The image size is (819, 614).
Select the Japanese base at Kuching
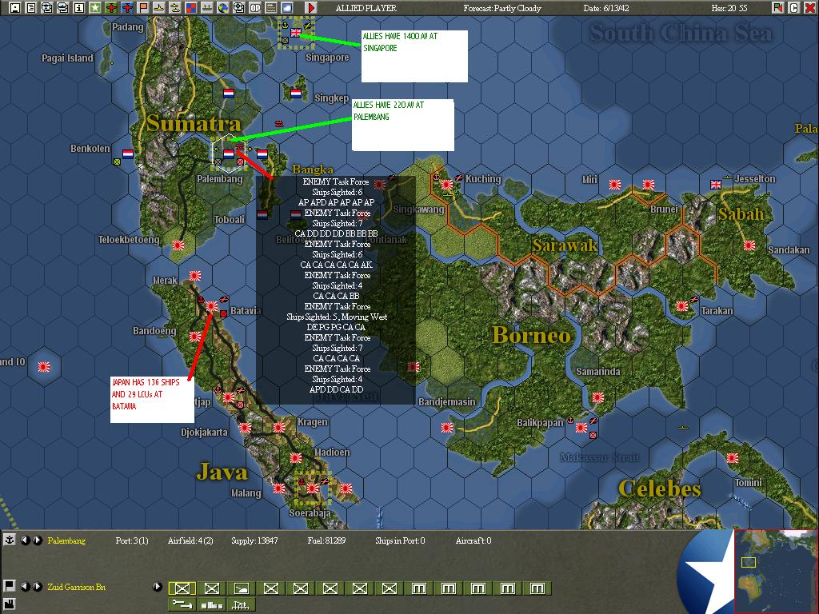(x=446, y=185)
